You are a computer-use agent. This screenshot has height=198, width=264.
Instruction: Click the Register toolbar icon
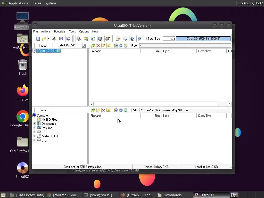pyautogui.click(x=118, y=39)
